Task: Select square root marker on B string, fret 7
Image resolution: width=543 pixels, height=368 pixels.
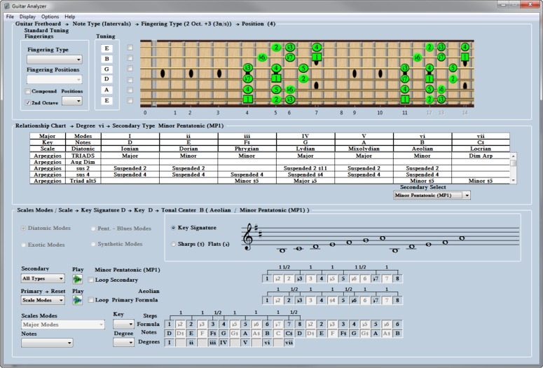Action: click(317, 57)
